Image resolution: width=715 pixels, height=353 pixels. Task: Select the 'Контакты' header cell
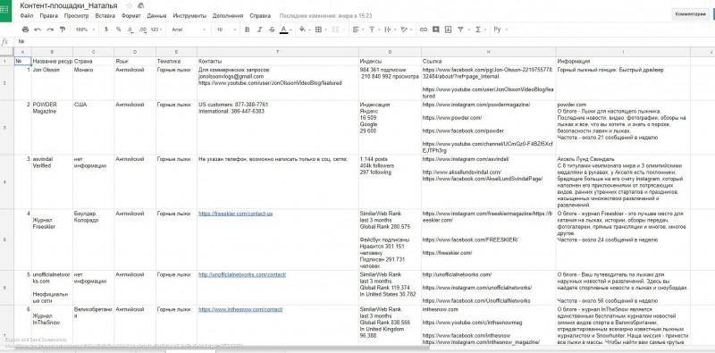tap(278, 61)
